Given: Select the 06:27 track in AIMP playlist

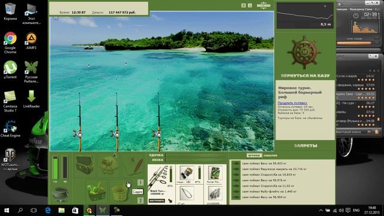Looking at the screenshot, I should pyautogui.click(x=355, y=104).
